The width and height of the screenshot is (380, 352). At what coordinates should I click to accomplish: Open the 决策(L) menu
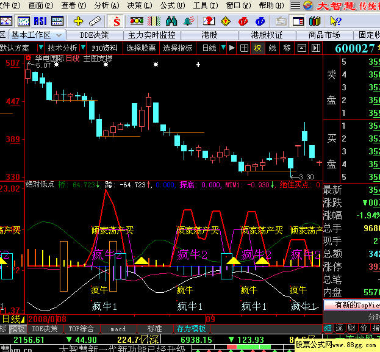tap(140, 5)
